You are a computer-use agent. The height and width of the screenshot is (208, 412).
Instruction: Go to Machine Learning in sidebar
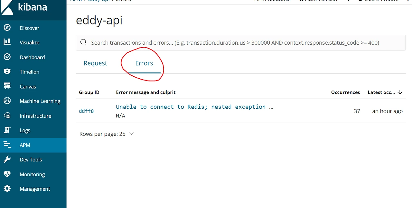pos(40,101)
